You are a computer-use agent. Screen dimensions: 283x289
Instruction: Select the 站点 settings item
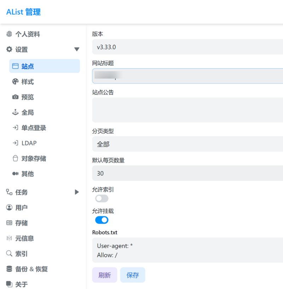click(x=45, y=66)
